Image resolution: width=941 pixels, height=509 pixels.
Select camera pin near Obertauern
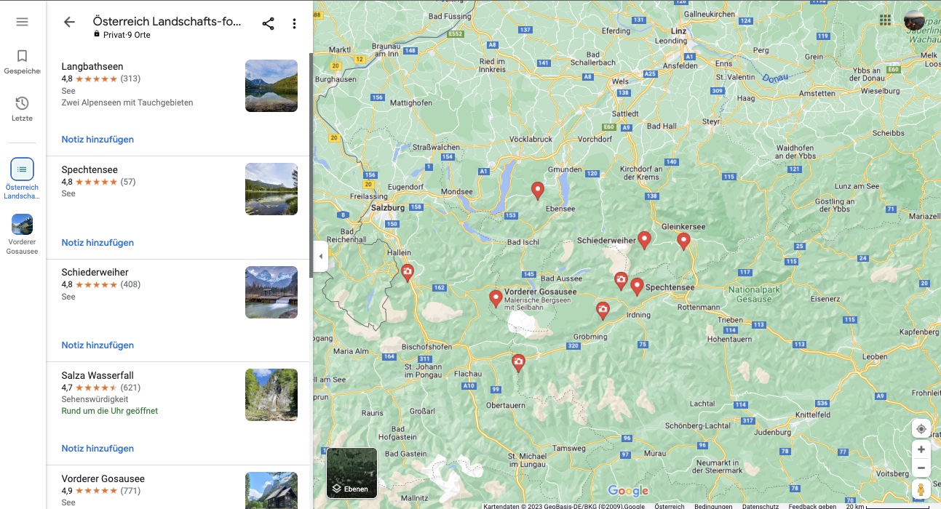click(518, 362)
